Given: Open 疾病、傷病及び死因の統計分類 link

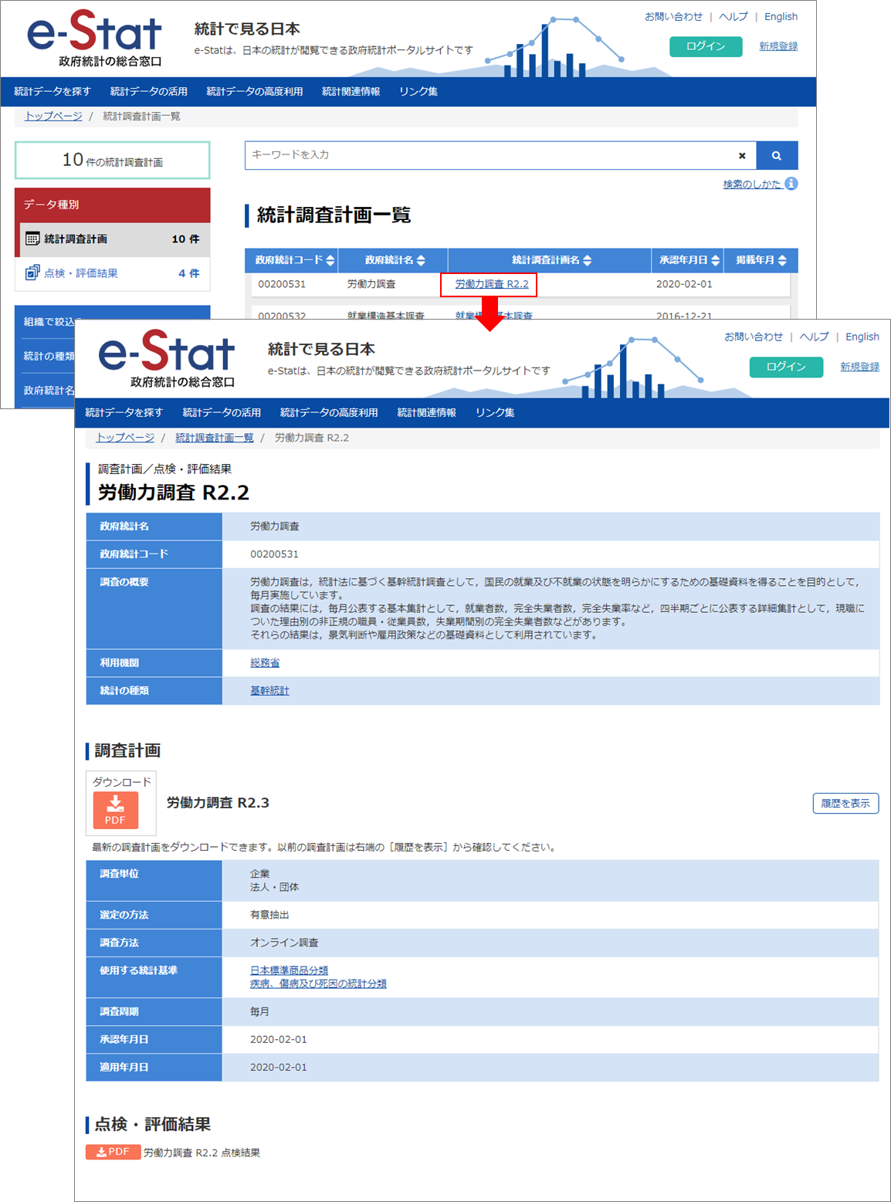Looking at the screenshot, I should coord(318,984).
